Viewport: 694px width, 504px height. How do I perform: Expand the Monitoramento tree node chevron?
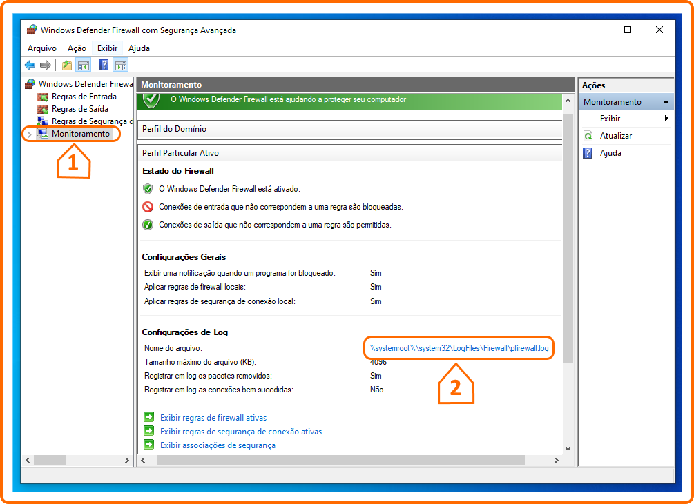click(29, 134)
